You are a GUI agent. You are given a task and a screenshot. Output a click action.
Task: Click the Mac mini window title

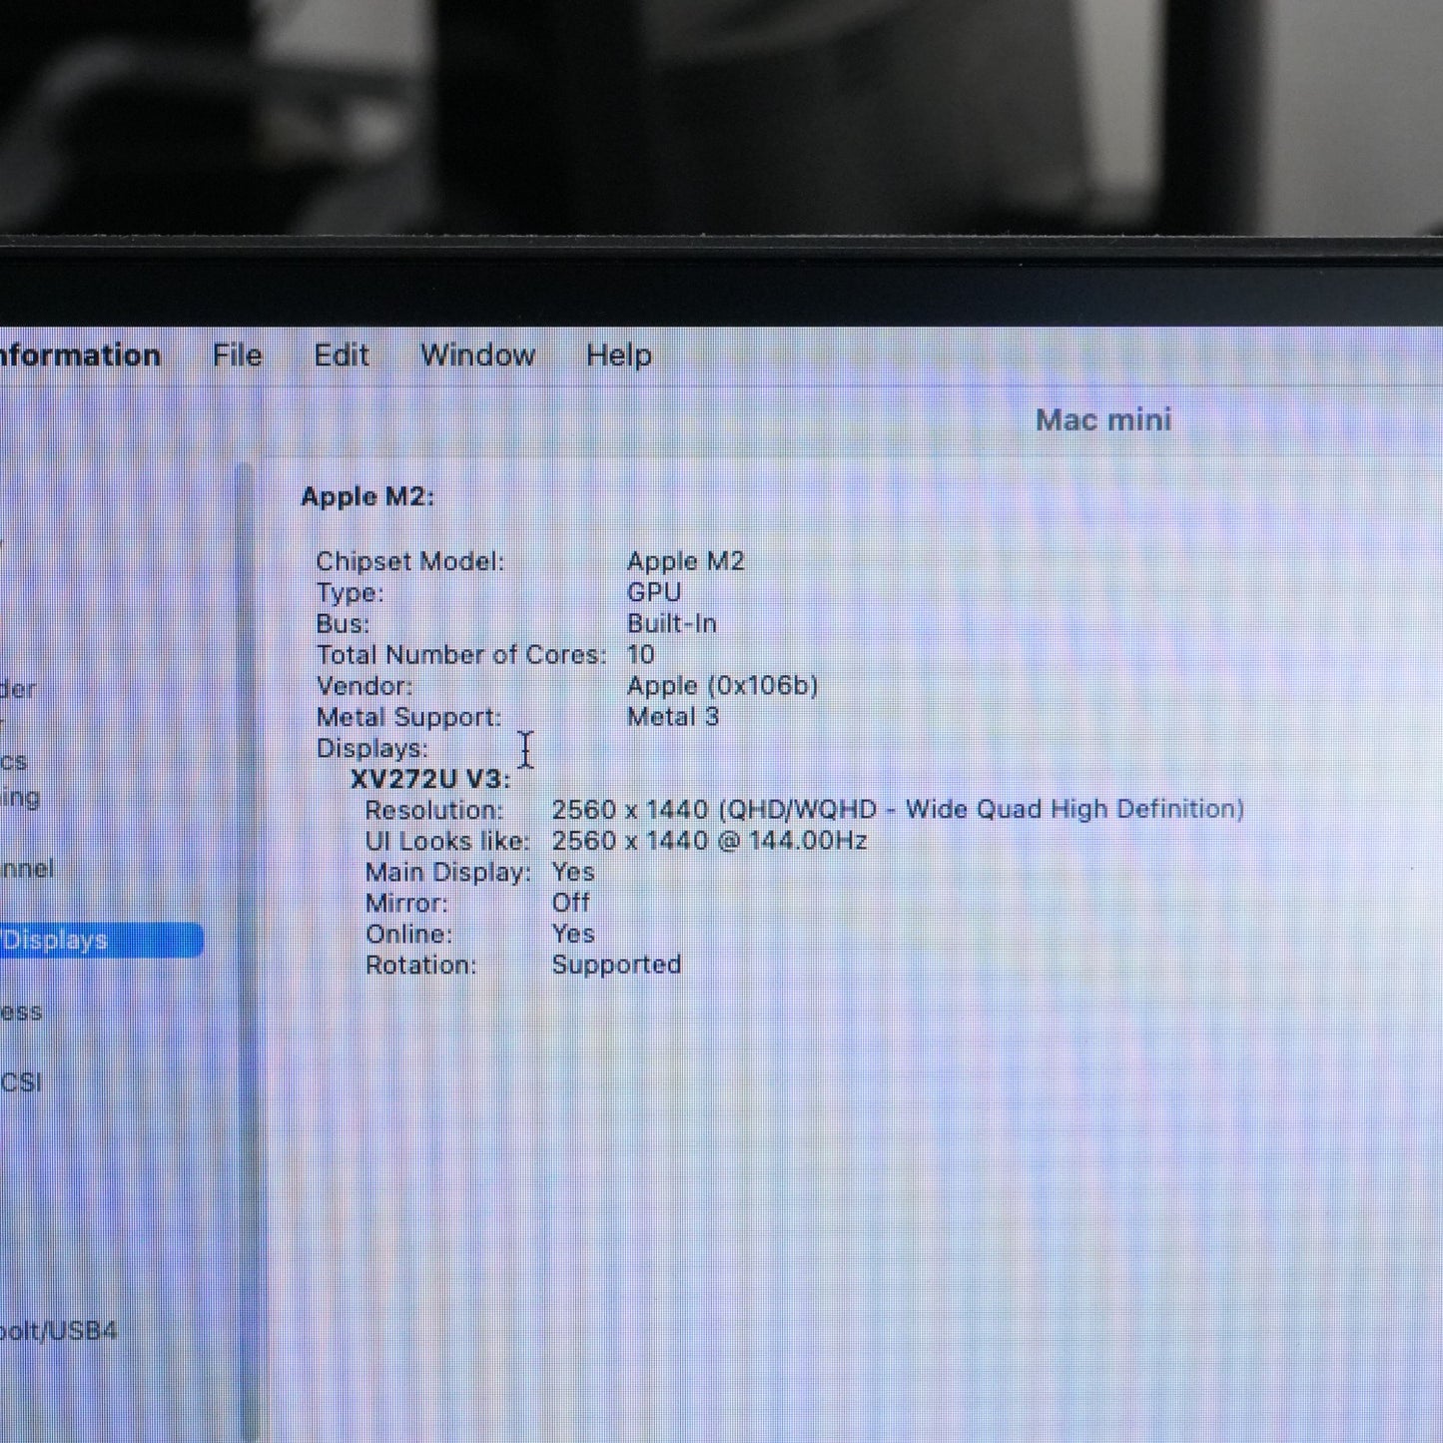pyautogui.click(x=1103, y=420)
